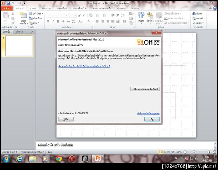This screenshot has height=170, width=218.
Task: Launch Google Chrome from taskbar
Action: (x=59, y=159)
